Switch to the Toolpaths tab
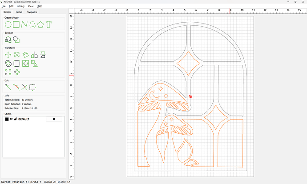 click(32, 12)
